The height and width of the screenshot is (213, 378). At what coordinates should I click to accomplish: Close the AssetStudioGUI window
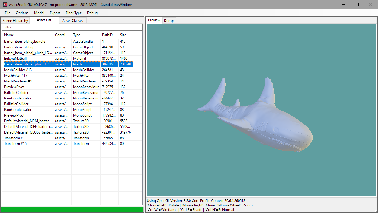pos(371,4)
